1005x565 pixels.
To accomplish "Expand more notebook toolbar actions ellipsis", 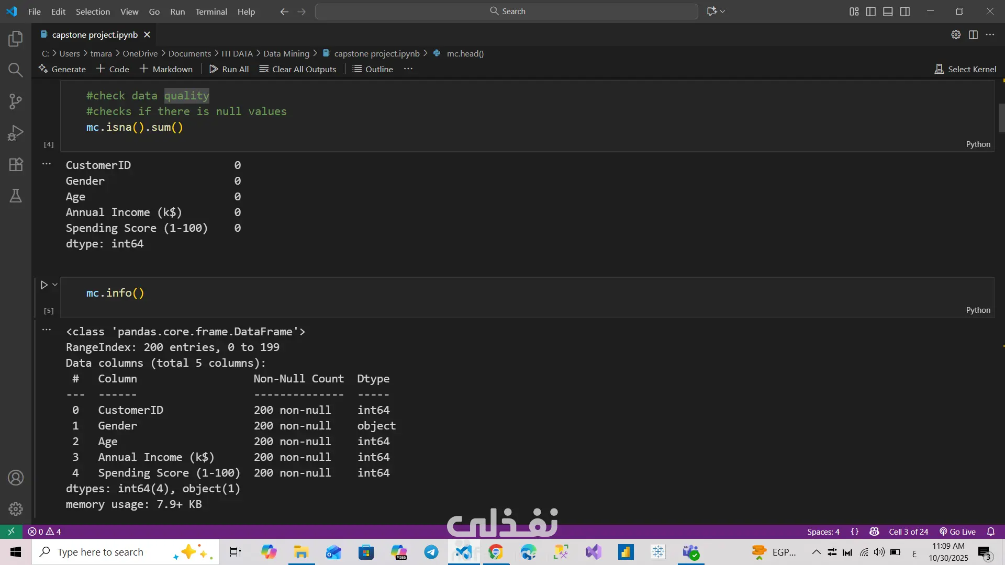I will coord(408,69).
